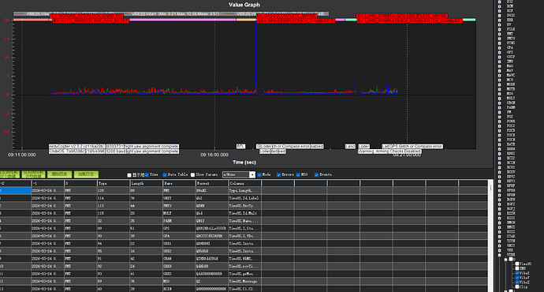Click the first green button on the left

point(9,174)
